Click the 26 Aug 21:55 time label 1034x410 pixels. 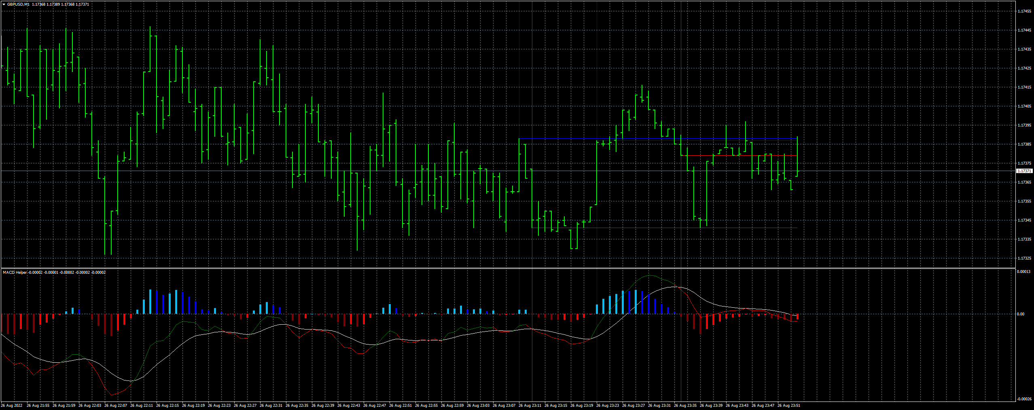[38, 406]
